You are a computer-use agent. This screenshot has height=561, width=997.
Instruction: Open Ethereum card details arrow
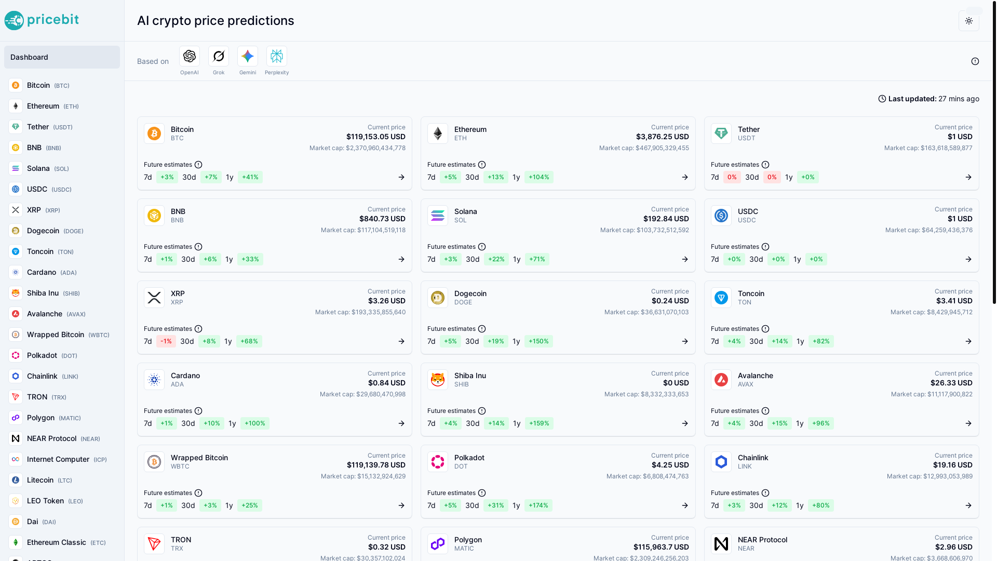coord(685,177)
